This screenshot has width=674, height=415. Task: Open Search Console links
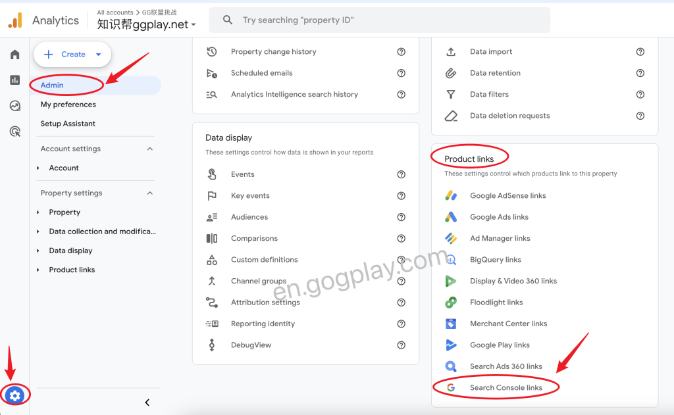click(506, 387)
